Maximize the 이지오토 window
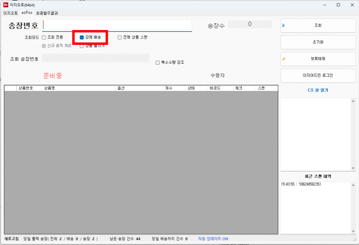The width and height of the screenshot is (359, 245). coord(338,5)
